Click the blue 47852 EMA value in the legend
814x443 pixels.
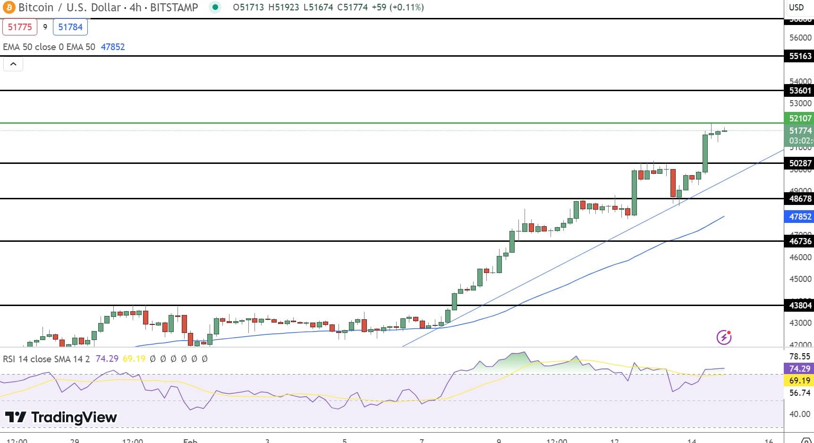point(113,47)
